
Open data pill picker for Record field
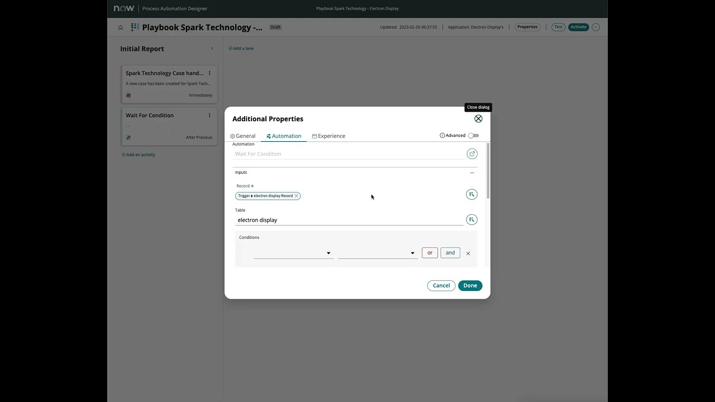click(472, 194)
